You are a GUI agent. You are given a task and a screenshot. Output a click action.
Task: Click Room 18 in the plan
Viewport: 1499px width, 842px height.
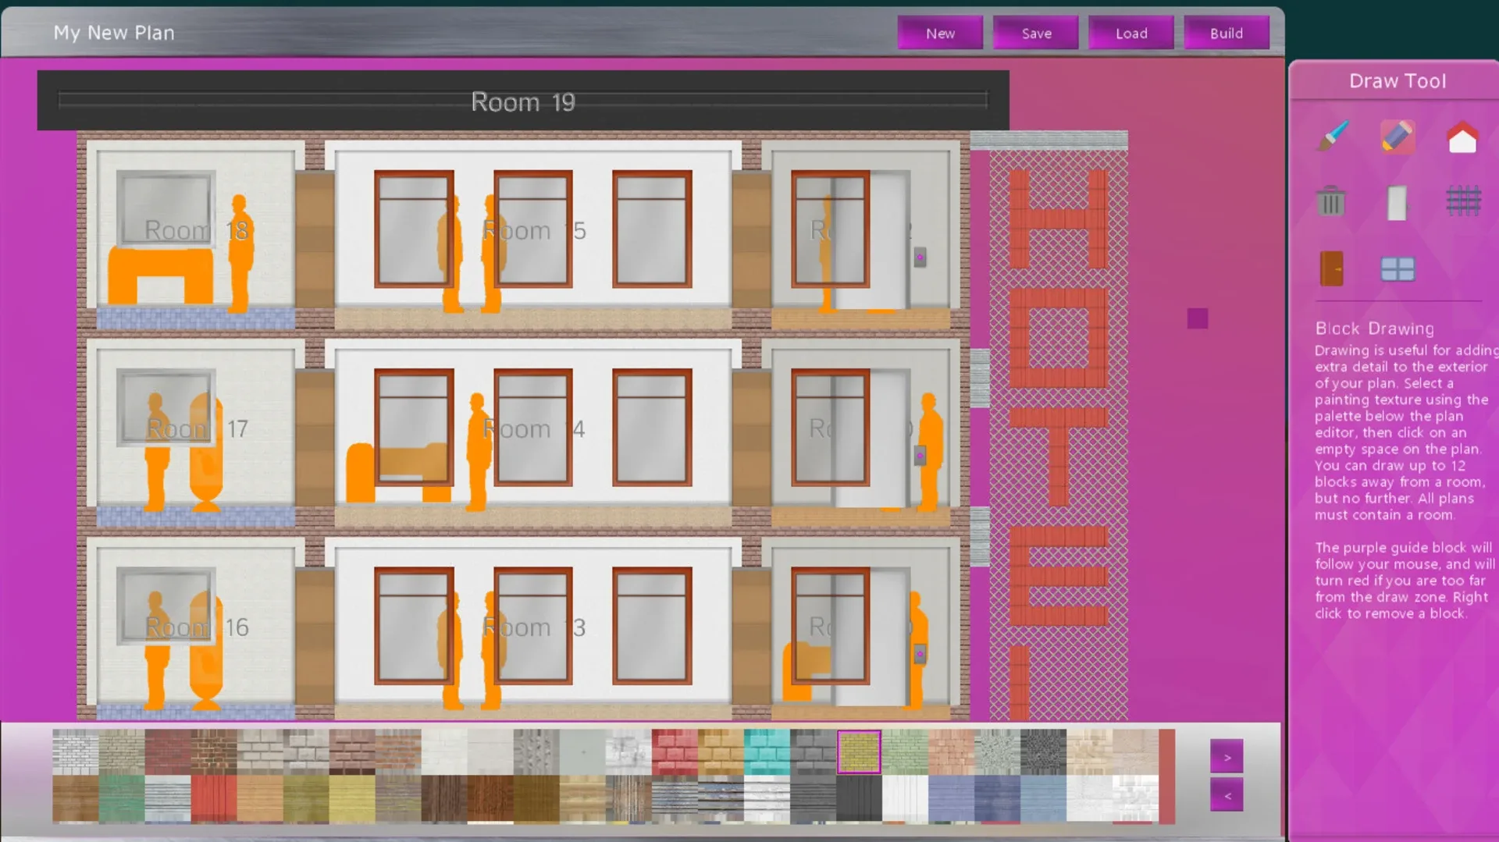tap(195, 230)
